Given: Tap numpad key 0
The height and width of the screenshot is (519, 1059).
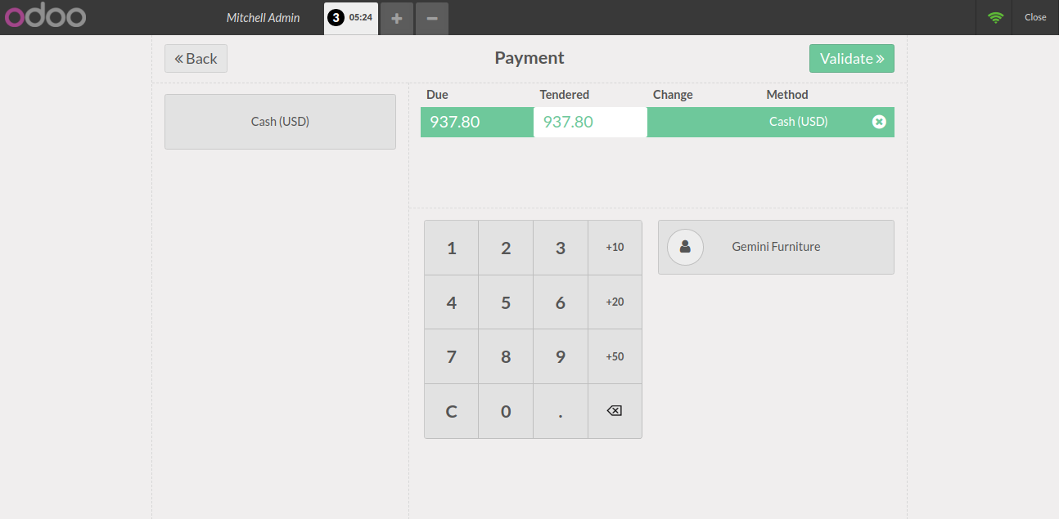Looking at the screenshot, I should [x=506, y=411].
